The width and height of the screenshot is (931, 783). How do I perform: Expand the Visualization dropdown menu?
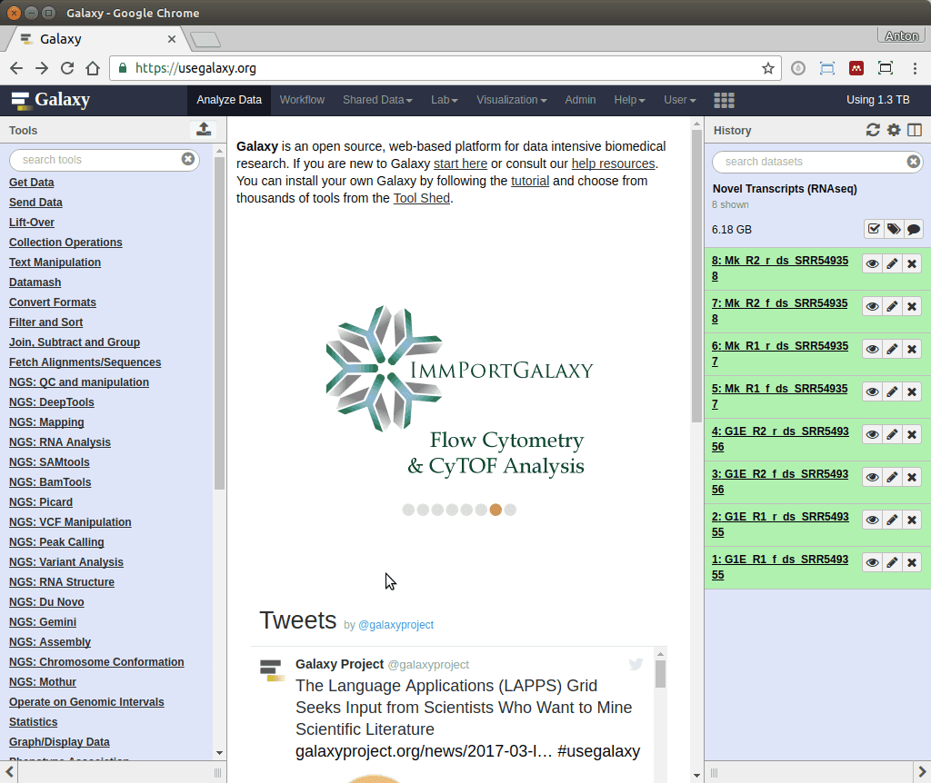click(x=511, y=100)
